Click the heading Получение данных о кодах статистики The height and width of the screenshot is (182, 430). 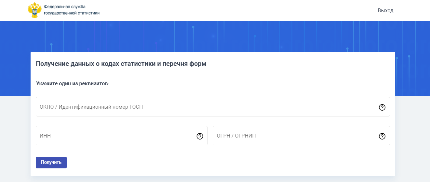pyautogui.click(x=98, y=64)
